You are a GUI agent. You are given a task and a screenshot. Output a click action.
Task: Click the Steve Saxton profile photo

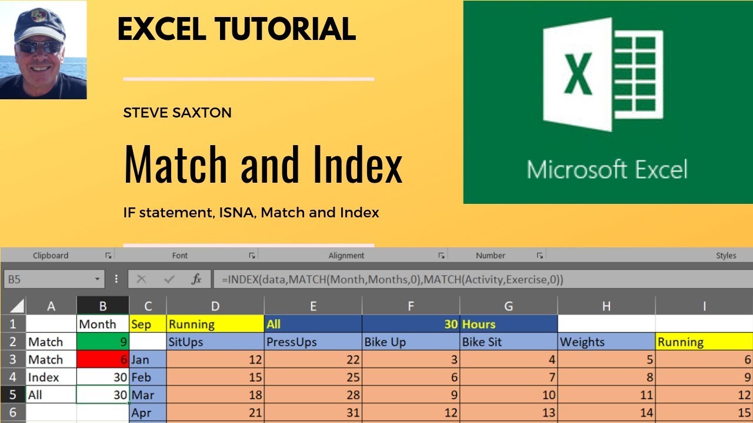pos(44,49)
